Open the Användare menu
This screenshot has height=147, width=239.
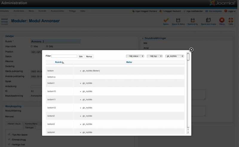pos(19,11)
